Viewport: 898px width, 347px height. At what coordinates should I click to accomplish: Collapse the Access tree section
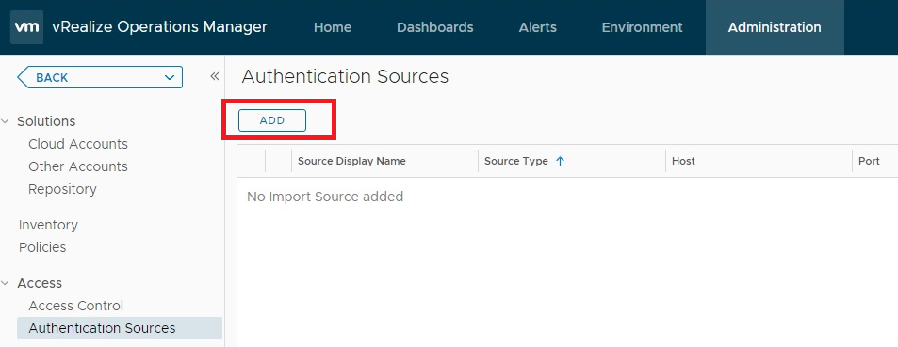[x=6, y=283]
